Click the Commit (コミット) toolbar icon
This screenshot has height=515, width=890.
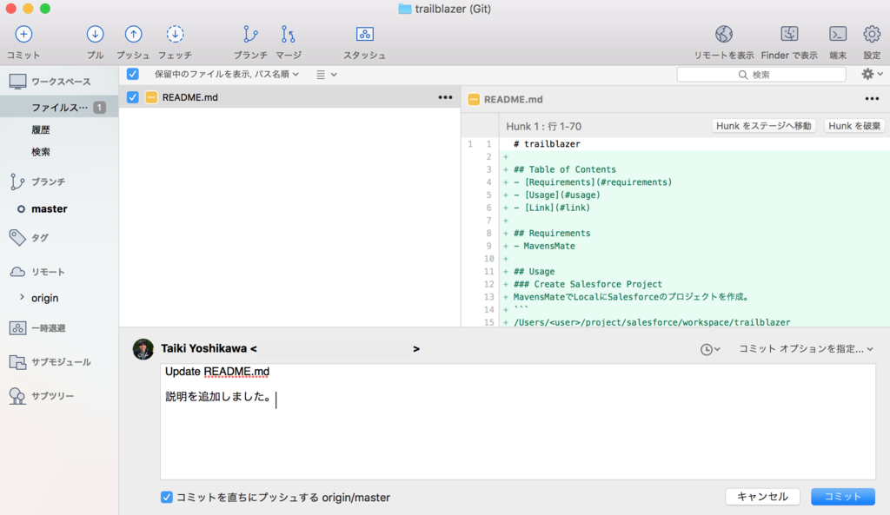click(23, 34)
